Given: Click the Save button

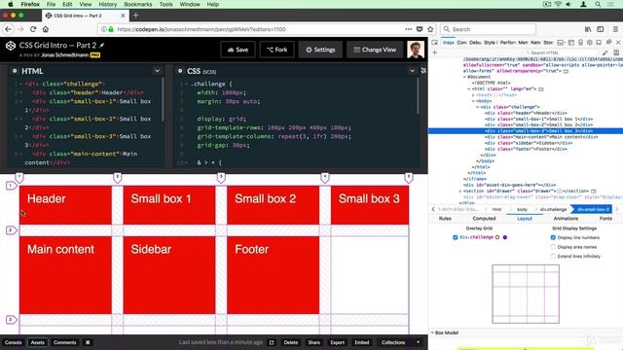Looking at the screenshot, I should (x=238, y=50).
